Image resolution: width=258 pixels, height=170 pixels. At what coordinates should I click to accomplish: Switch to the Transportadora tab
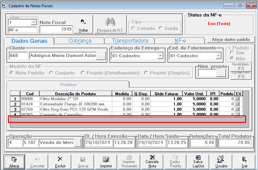pyautogui.click(x=130, y=41)
